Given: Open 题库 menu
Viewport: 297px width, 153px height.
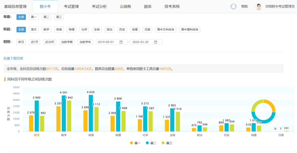Looking at the screenshot, I should coord(148,6).
